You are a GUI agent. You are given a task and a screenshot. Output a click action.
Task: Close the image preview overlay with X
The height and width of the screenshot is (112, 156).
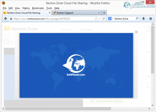point(136,32)
